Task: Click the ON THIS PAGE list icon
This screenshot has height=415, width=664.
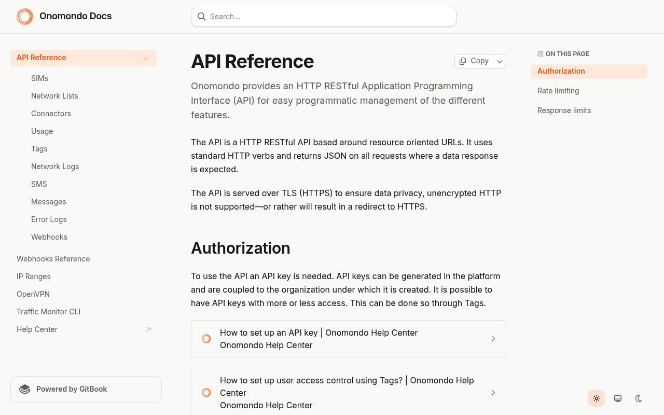Action: click(541, 54)
